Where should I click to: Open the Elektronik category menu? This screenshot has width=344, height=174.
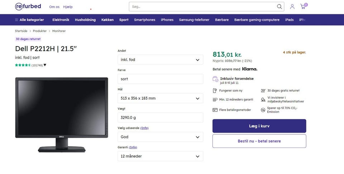tap(61, 20)
